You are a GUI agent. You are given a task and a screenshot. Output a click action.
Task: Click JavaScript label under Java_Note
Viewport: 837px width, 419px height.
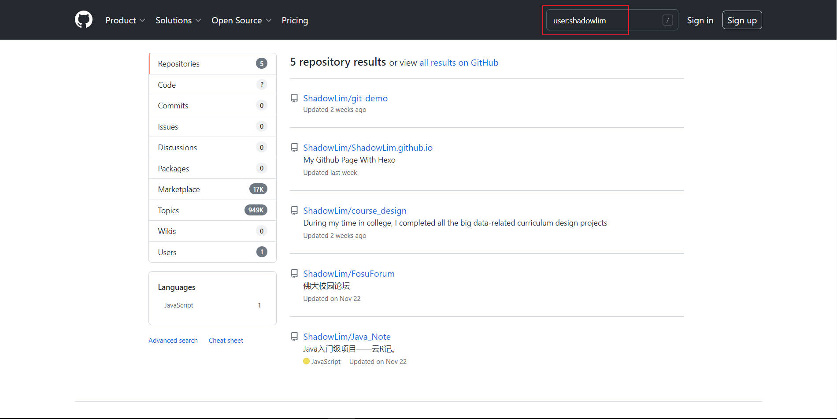326,362
